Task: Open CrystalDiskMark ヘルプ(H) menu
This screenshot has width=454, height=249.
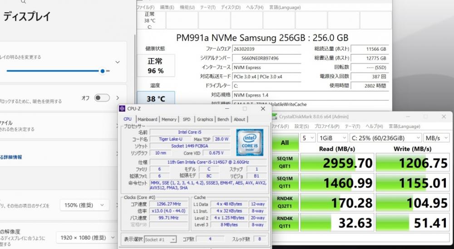Action: tap(374, 127)
